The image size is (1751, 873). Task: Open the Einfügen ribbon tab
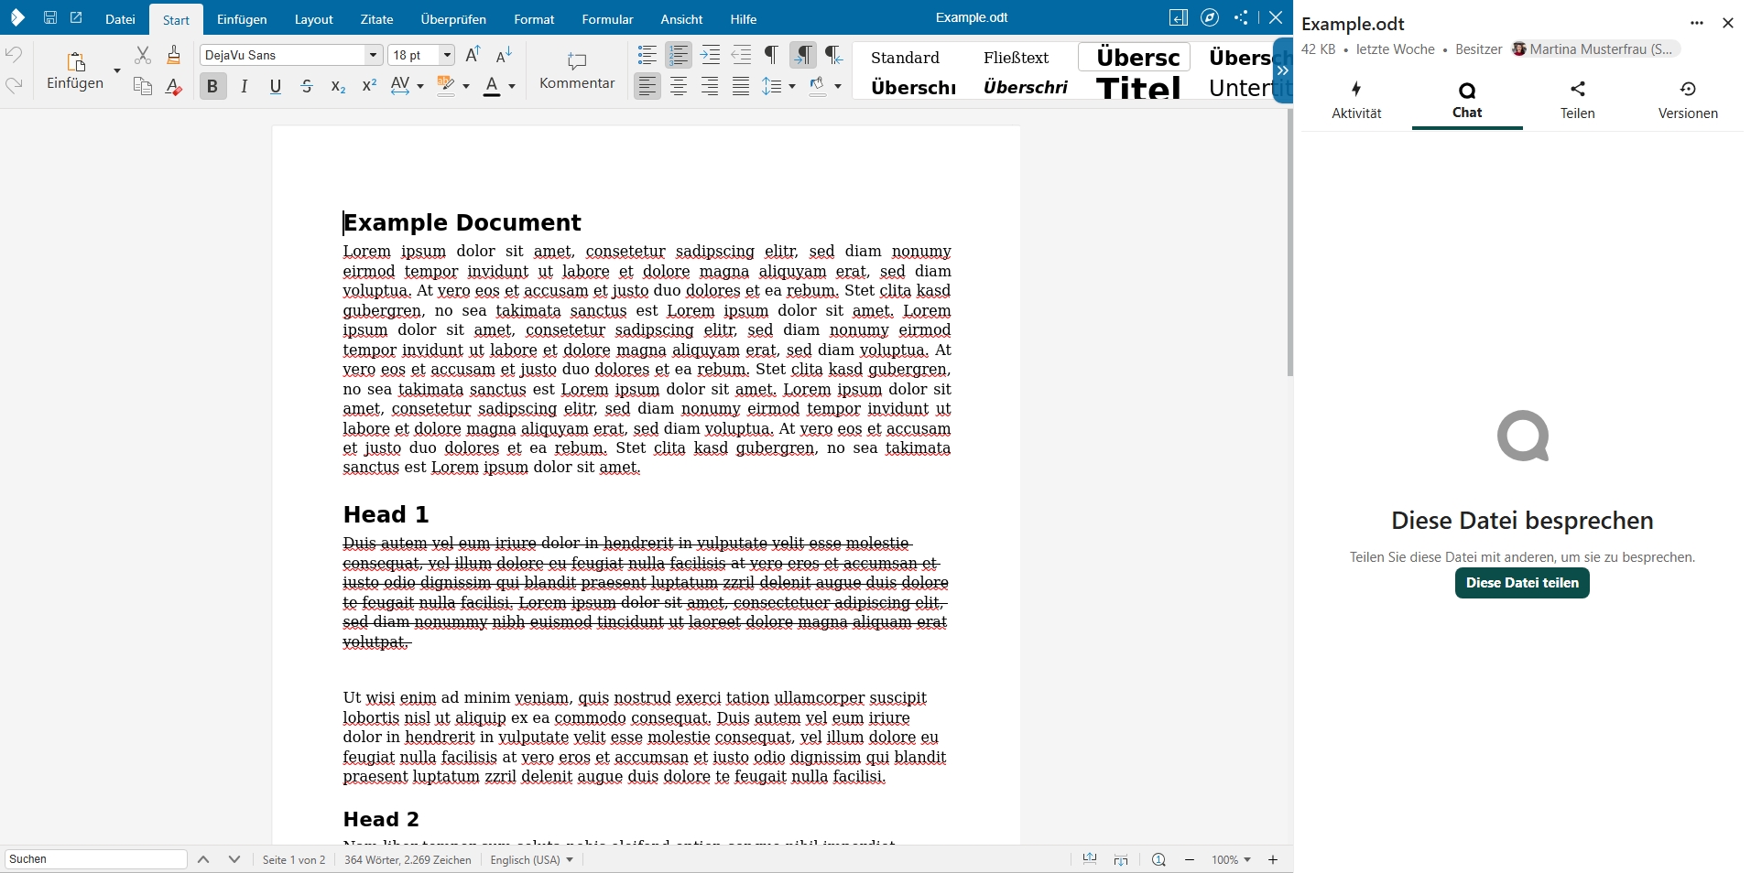click(x=242, y=19)
